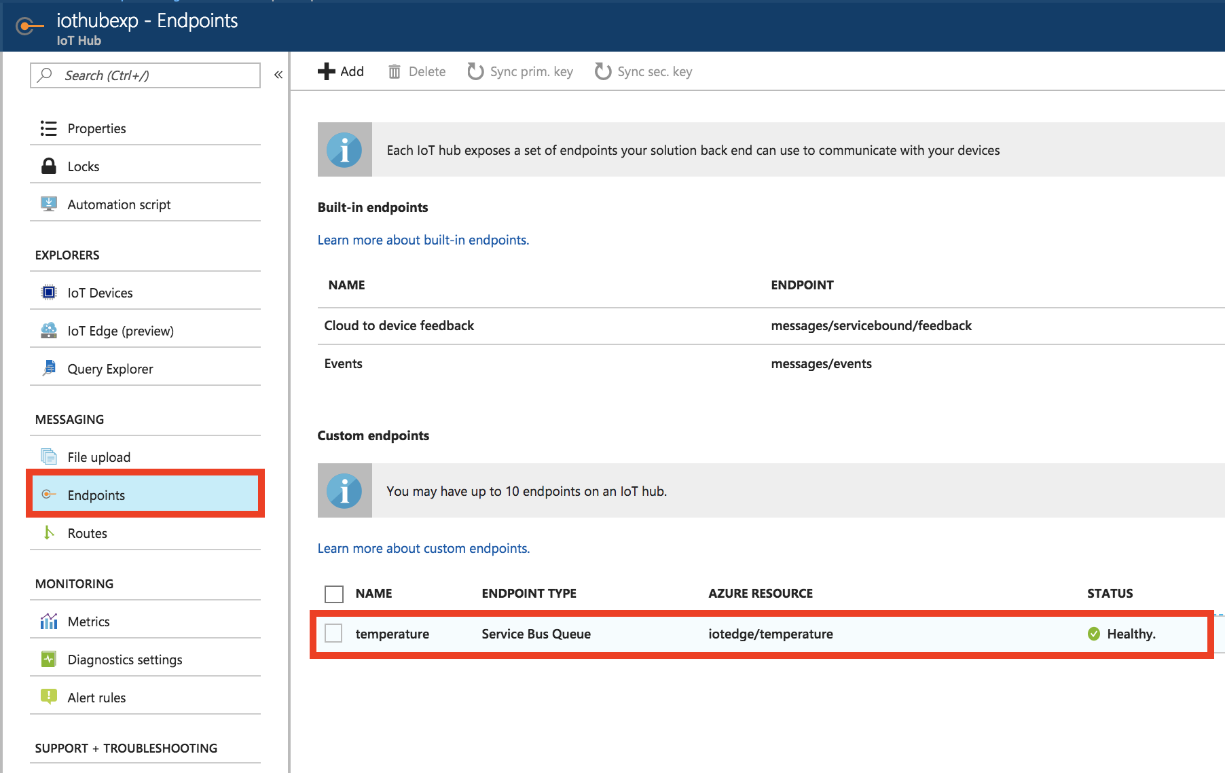Click the temperature endpoint name
This screenshot has width=1225, height=773.
pyautogui.click(x=392, y=634)
